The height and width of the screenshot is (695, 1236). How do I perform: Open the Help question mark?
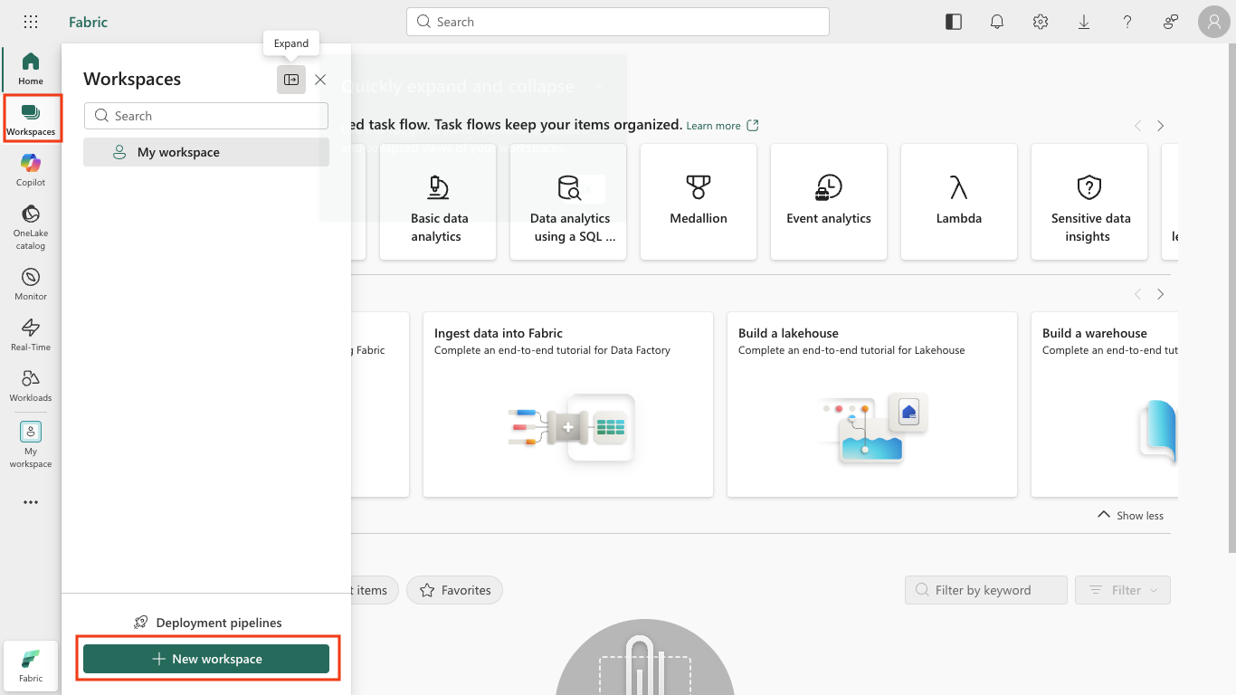coord(1127,22)
